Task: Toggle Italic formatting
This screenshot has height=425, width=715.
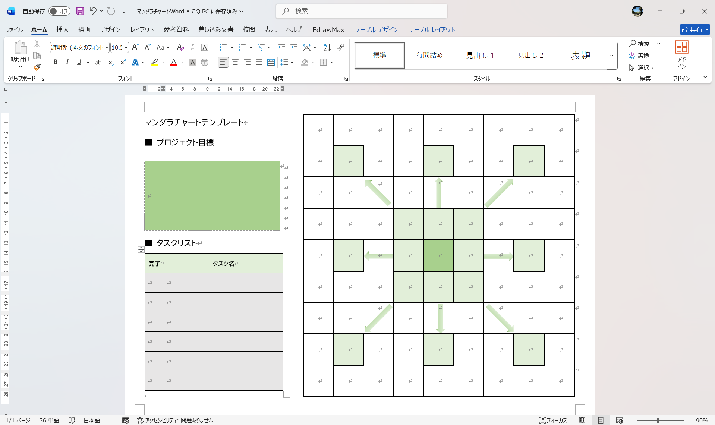Action: point(67,62)
